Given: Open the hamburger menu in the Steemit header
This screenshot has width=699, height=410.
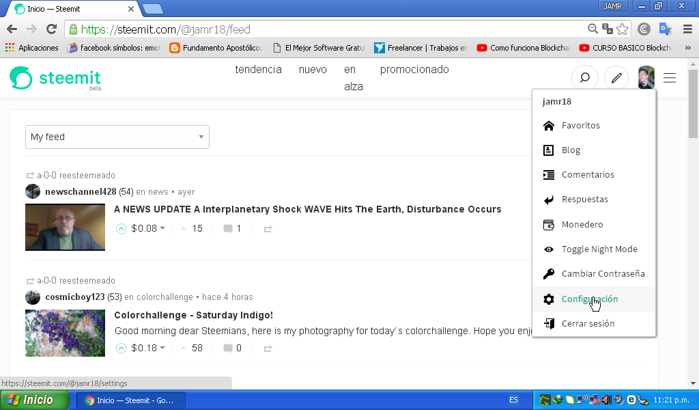Looking at the screenshot, I should click(670, 78).
